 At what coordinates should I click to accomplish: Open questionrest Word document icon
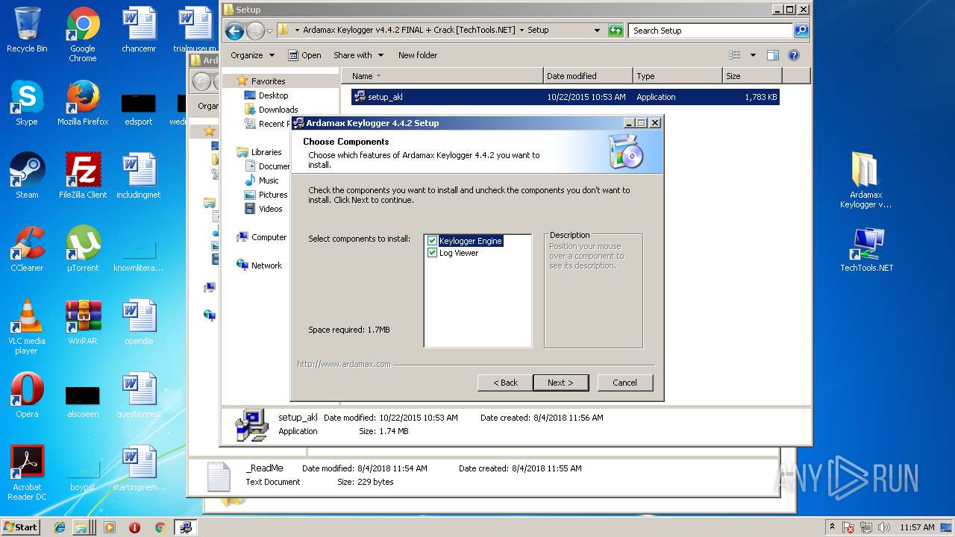pyautogui.click(x=139, y=395)
